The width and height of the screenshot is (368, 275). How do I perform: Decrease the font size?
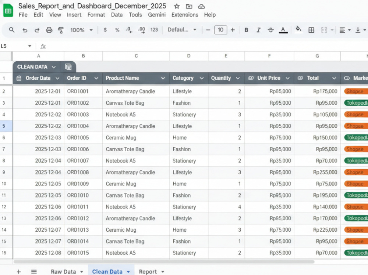tap(208, 30)
